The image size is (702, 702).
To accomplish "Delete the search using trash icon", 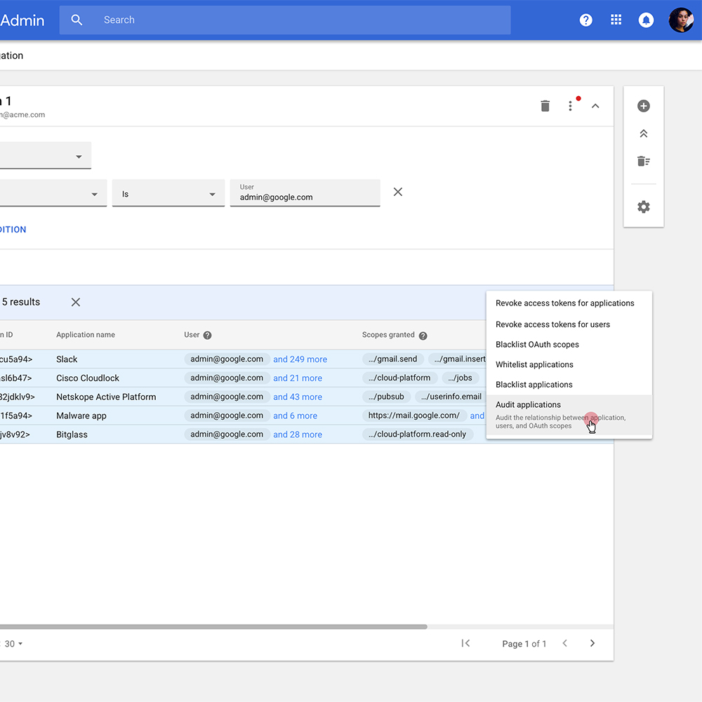I will (x=545, y=106).
